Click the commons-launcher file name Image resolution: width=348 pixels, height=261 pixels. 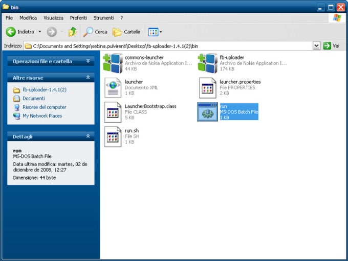[x=144, y=57]
